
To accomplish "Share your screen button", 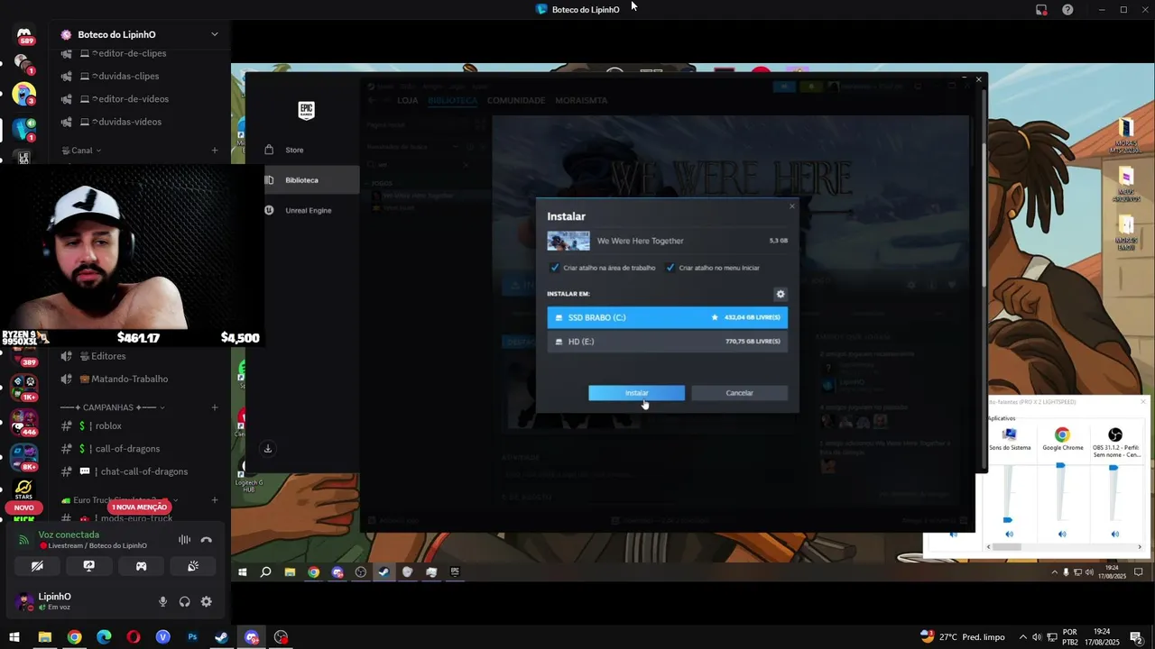I will pyautogui.click(x=88, y=566).
